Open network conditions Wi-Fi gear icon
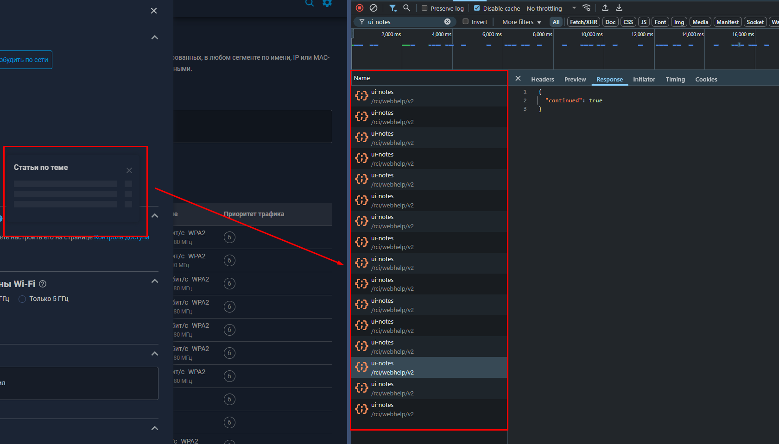 587,8
